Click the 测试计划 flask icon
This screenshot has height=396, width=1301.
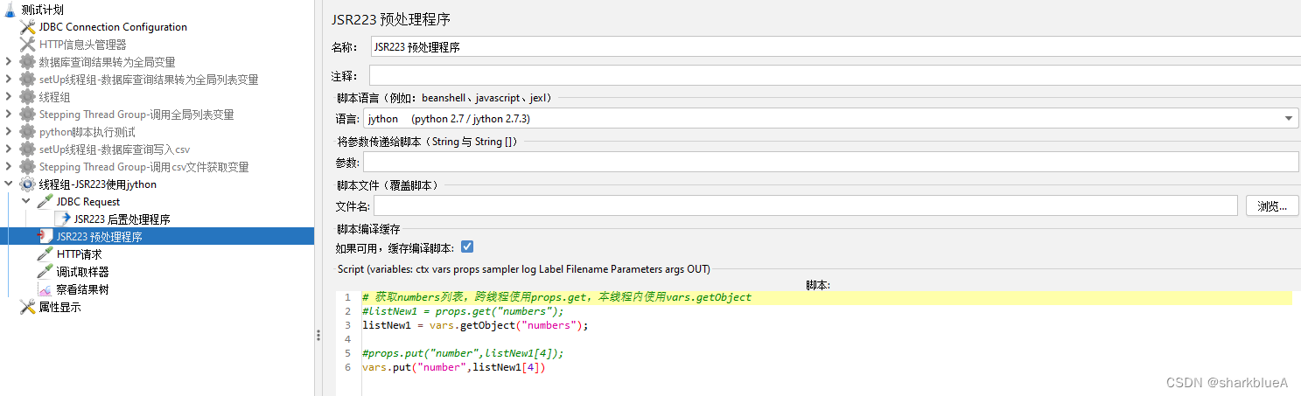[x=10, y=9]
